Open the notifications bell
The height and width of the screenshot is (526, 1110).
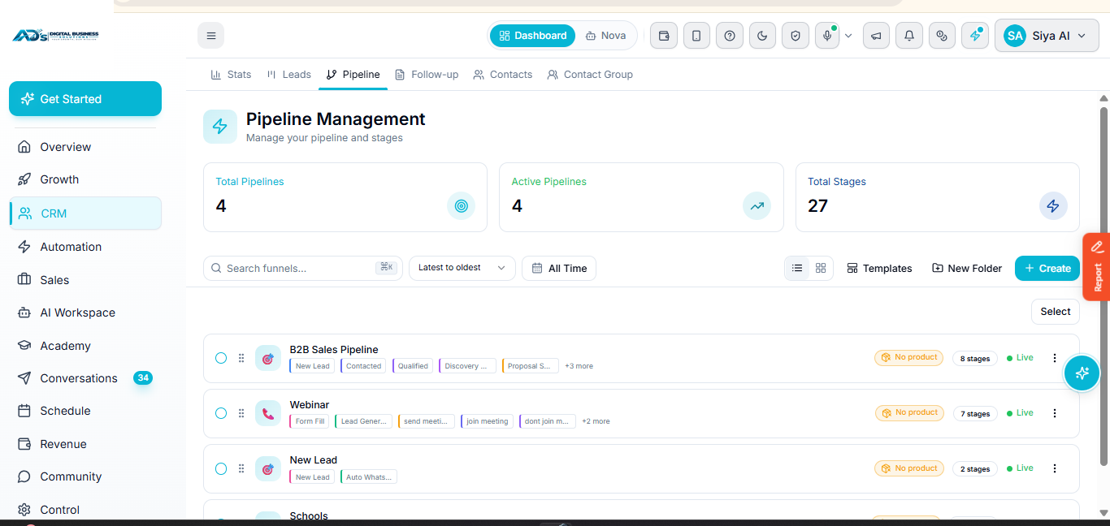[909, 36]
